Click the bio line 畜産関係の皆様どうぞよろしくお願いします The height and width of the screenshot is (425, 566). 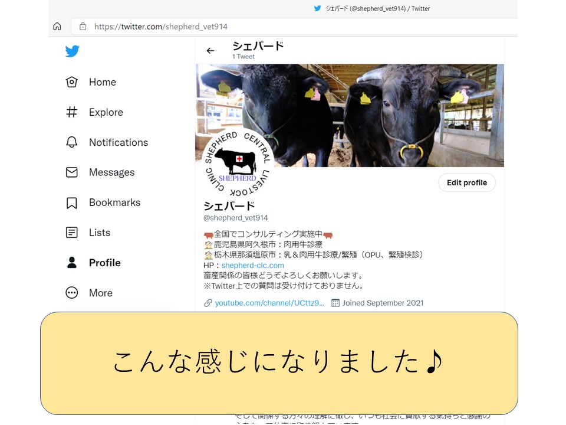coord(284,276)
